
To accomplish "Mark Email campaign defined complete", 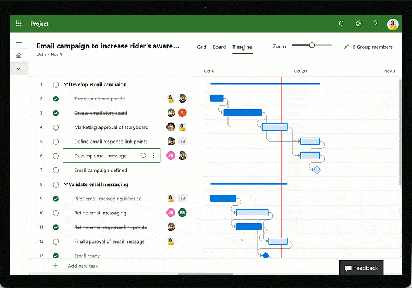I will coord(55,170).
